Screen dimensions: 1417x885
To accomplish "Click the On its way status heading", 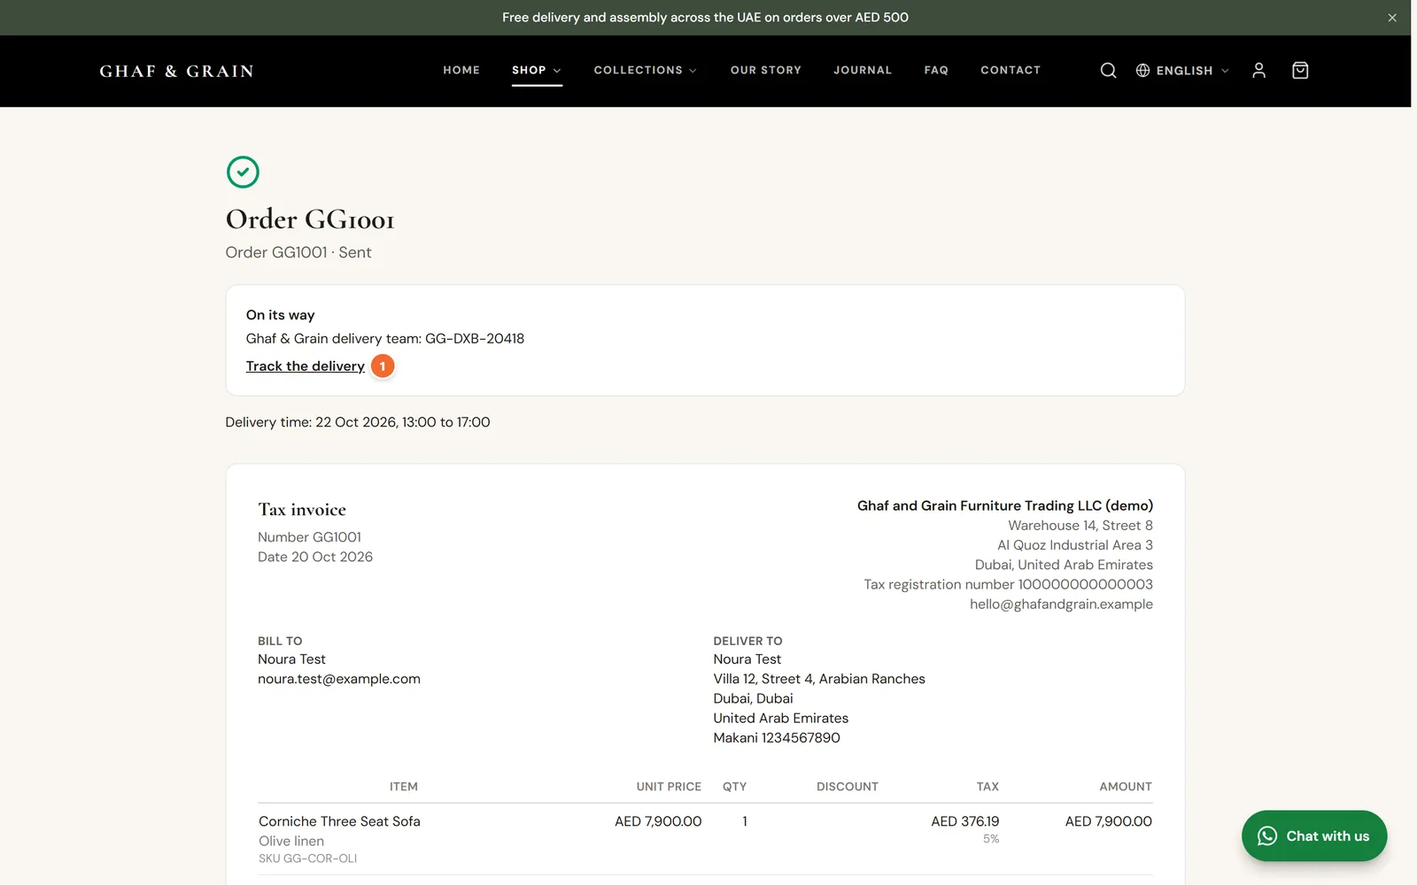I will click(281, 315).
